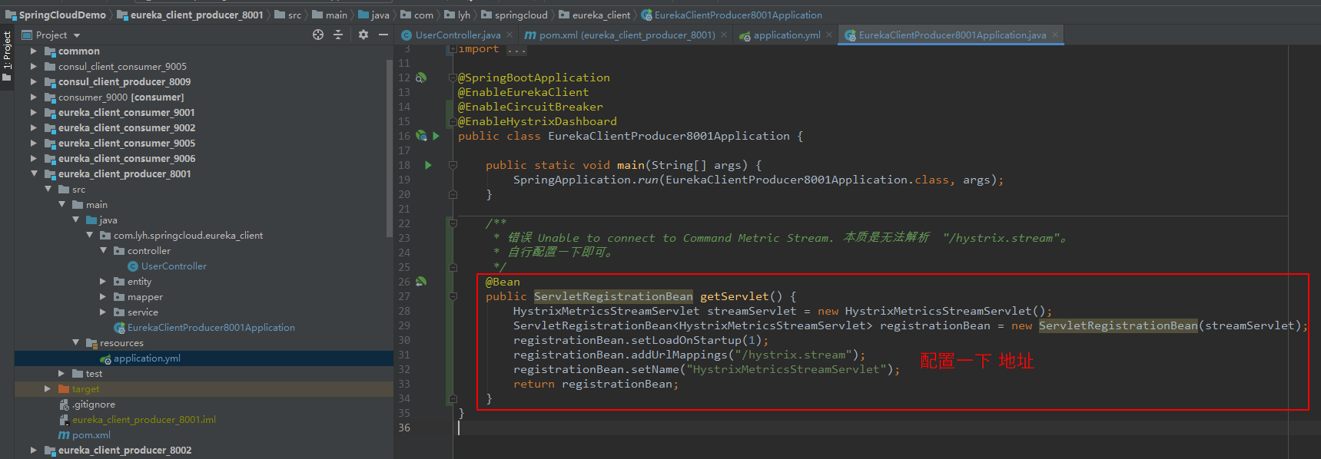Expand the consul_client_producer_8009 module
1321x459 pixels.
point(33,82)
